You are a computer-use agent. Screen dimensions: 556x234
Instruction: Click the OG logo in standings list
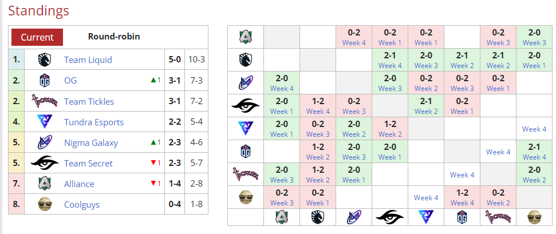click(45, 81)
